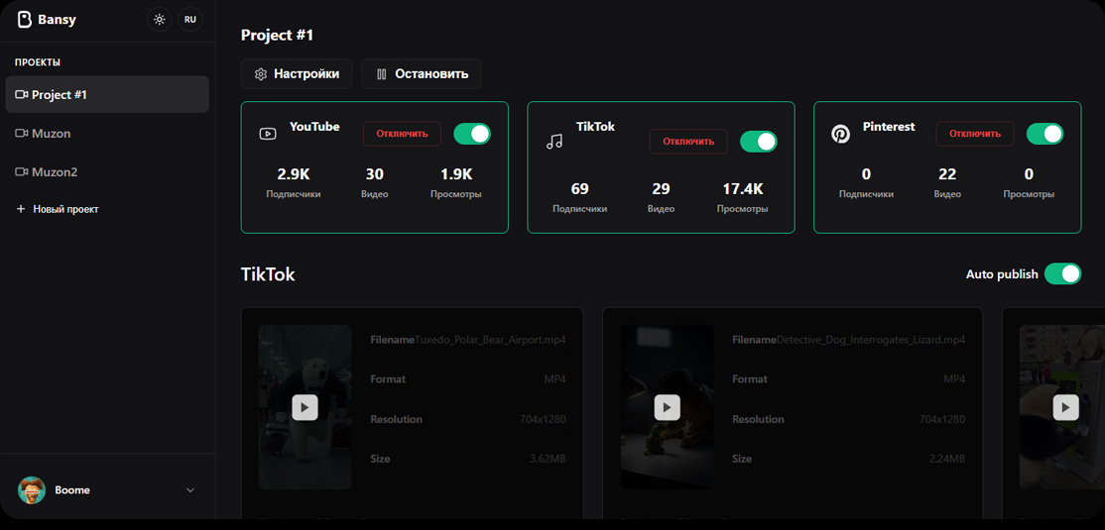Click the Bansy logo icon
Screen dimensions: 1105x530
tap(25, 20)
